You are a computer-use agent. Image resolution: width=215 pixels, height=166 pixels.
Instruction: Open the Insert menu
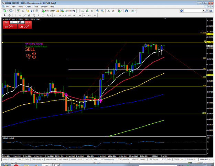coord(20,7)
